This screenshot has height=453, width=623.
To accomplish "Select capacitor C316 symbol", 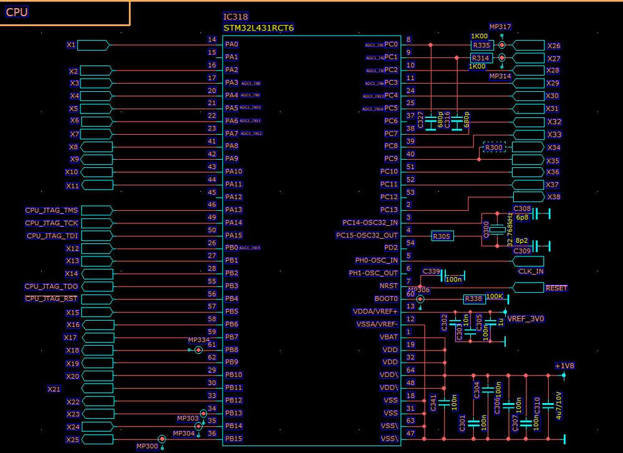I will (457, 123).
